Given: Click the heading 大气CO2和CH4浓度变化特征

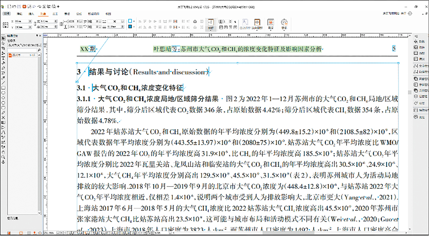Looking at the screenshot, I should (x=138, y=88).
